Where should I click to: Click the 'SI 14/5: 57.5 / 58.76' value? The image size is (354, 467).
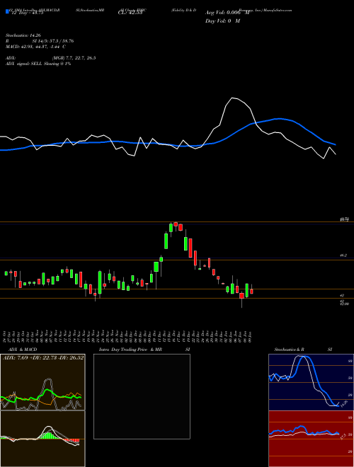pos(53,41)
